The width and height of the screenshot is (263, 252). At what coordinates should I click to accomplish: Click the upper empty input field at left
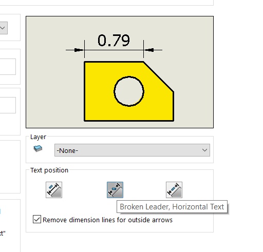8,67
